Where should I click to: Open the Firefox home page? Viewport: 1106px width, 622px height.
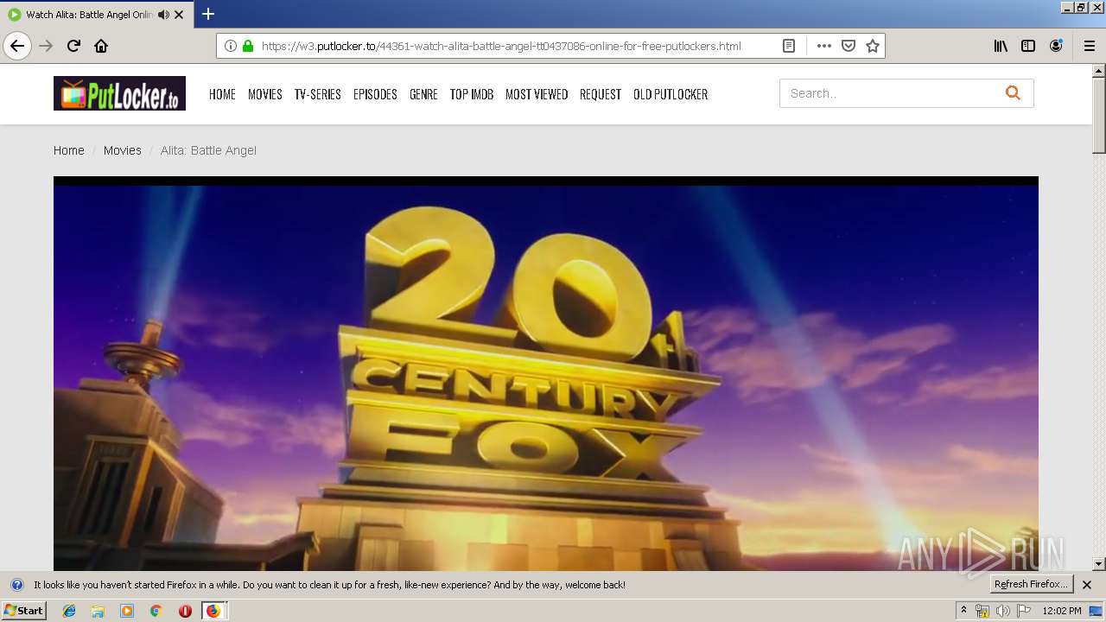pos(101,46)
